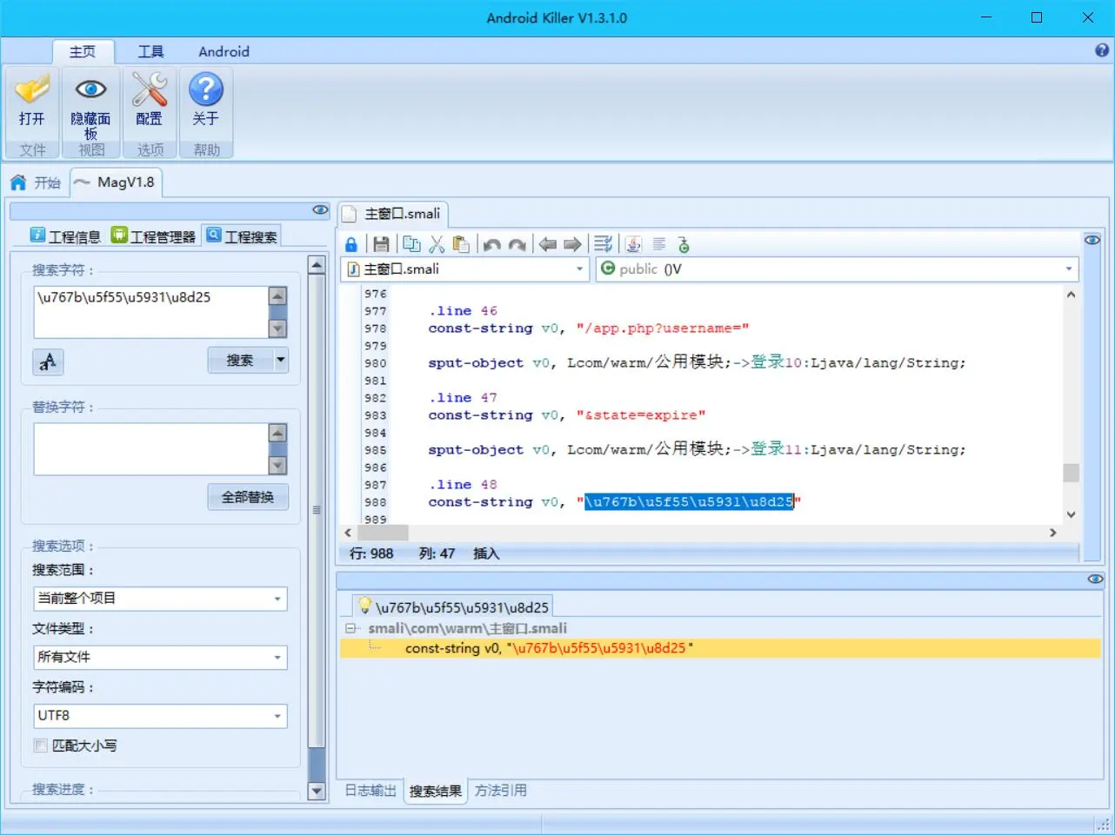Click the code editor vertical scrollbar thumb
This screenshot has width=1115, height=835.
point(1071,473)
